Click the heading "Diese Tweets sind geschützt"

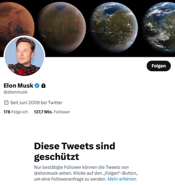coord(75,151)
